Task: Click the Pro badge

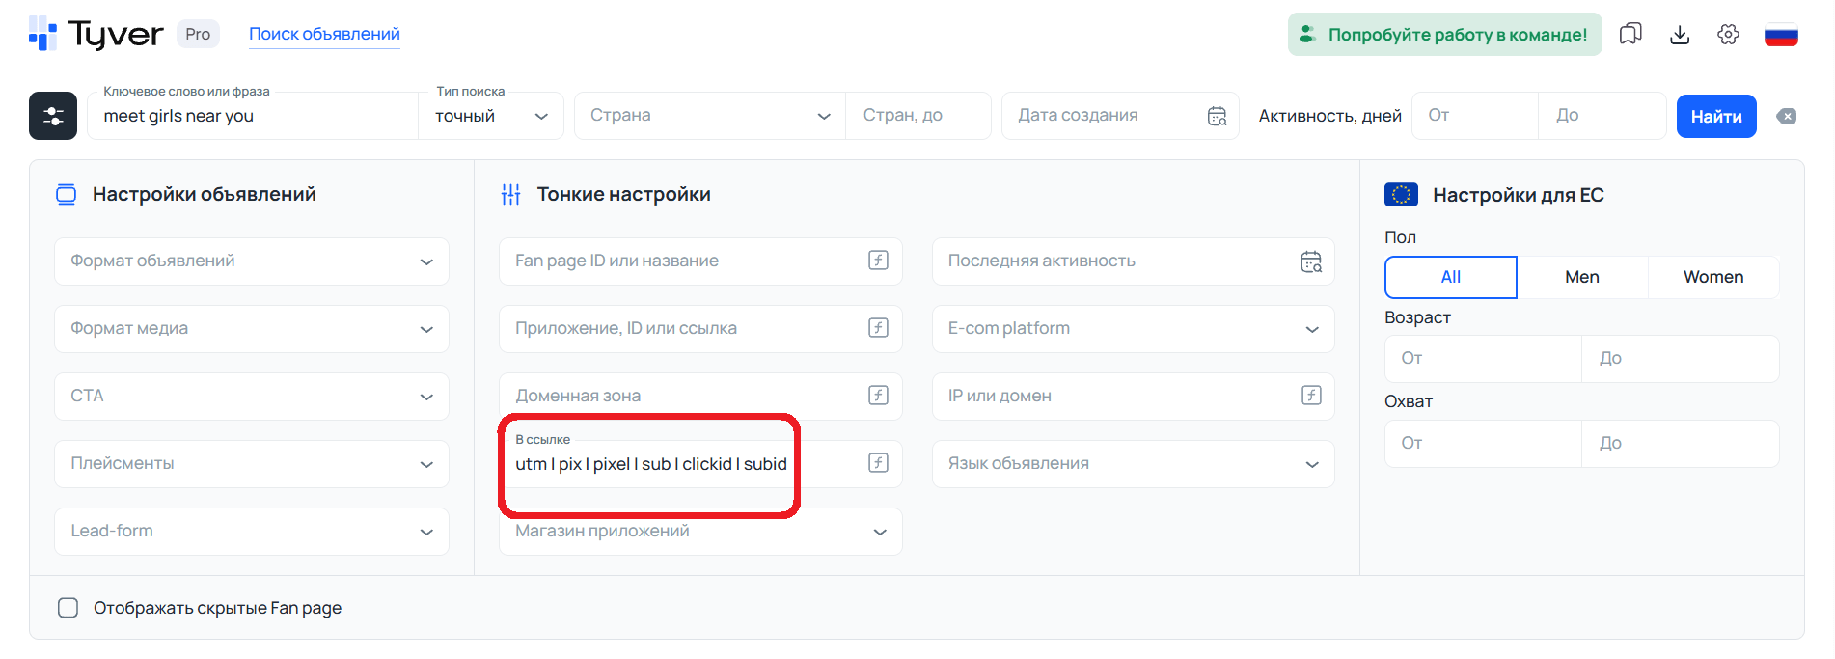Action: click(x=198, y=34)
